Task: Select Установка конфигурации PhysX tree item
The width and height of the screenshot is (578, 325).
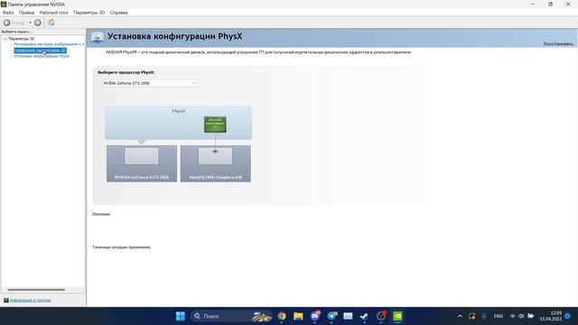Action: (x=42, y=56)
